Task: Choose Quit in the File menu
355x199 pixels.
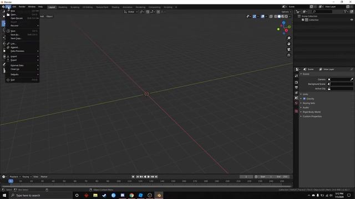Action: click(x=22, y=80)
